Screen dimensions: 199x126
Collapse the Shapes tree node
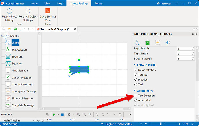point(2,36)
